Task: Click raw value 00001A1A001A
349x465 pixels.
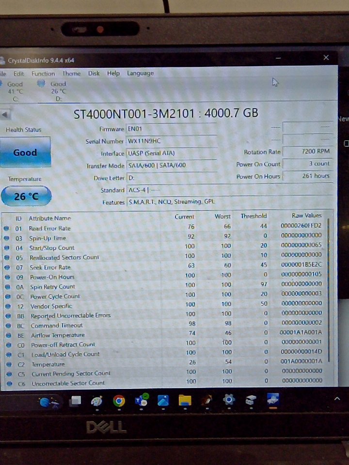Action: pos(301,332)
